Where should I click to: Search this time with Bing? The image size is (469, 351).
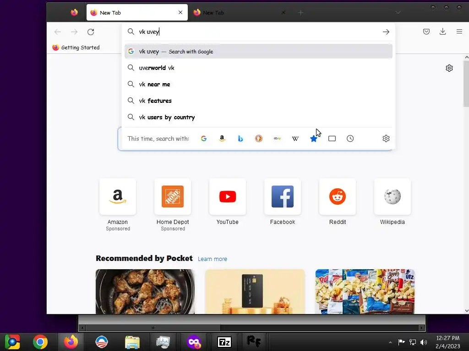(240, 138)
